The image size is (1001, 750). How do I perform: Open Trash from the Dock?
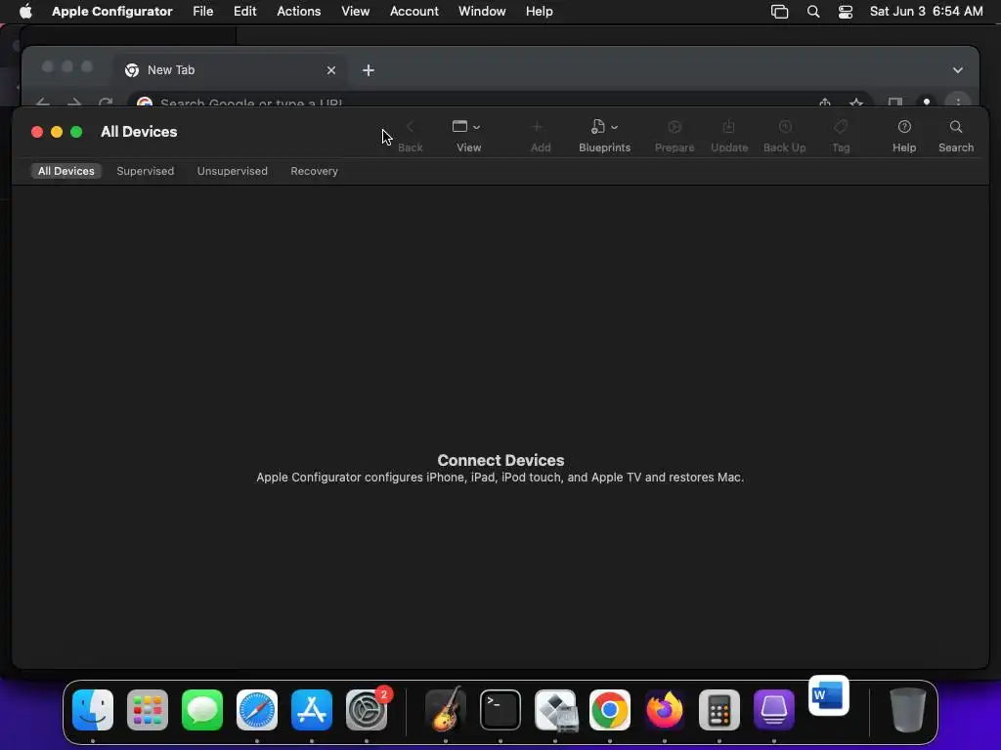[x=907, y=710]
